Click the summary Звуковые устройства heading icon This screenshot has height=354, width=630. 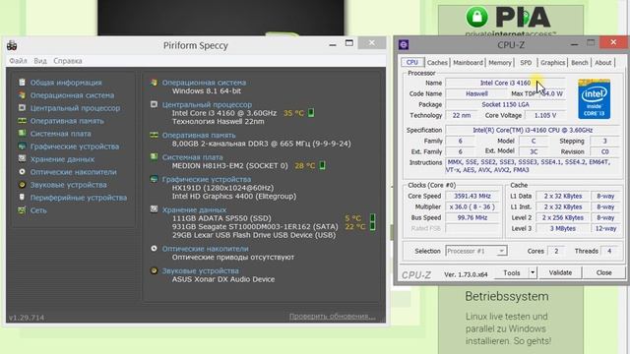tap(154, 270)
